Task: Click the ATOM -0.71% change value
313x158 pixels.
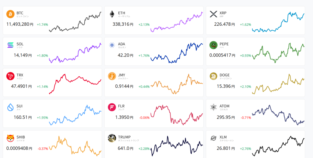Action: (x=246, y=118)
